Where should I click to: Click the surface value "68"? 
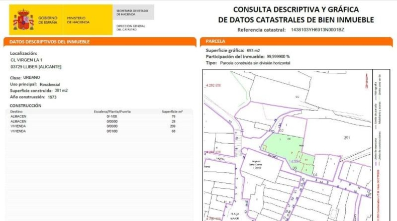tap(173, 132)
